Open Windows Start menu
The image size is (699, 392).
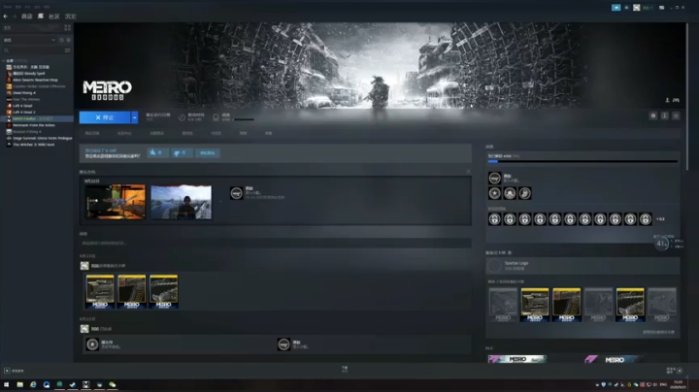tap(6, 384)
